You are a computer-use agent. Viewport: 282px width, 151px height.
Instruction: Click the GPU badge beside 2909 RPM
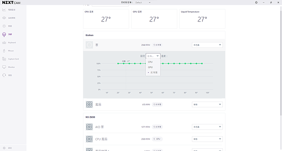(157, 139)
